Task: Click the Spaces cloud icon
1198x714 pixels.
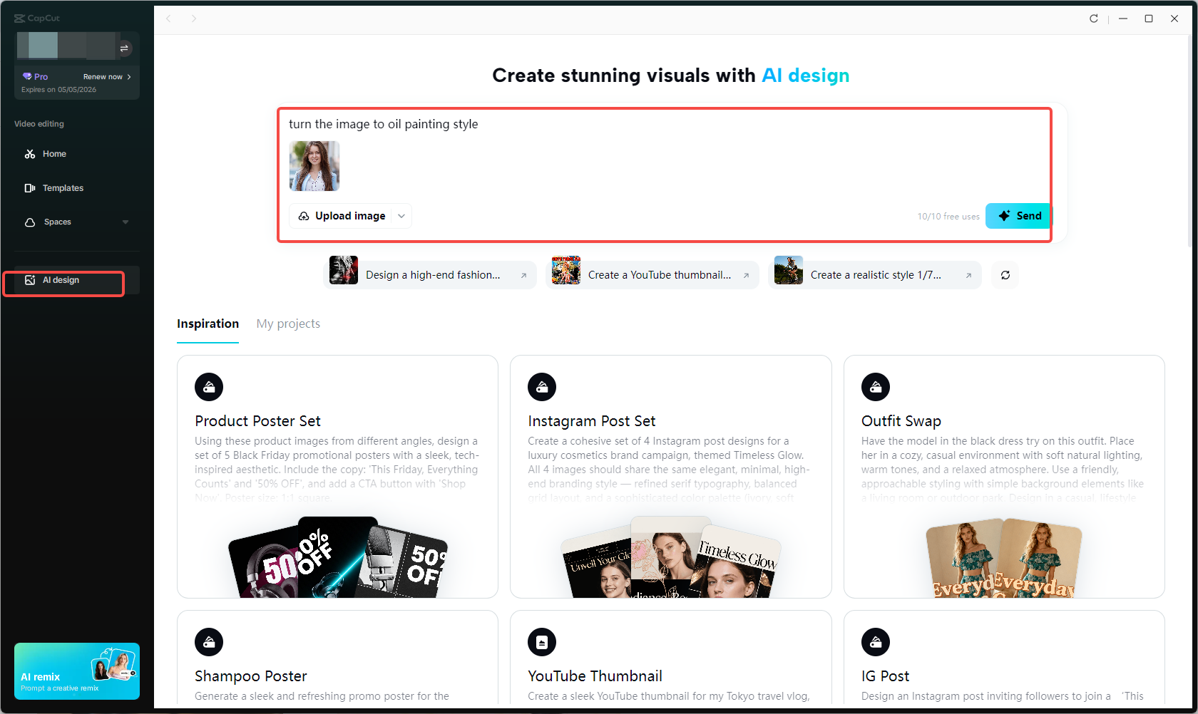Action: 30,222
